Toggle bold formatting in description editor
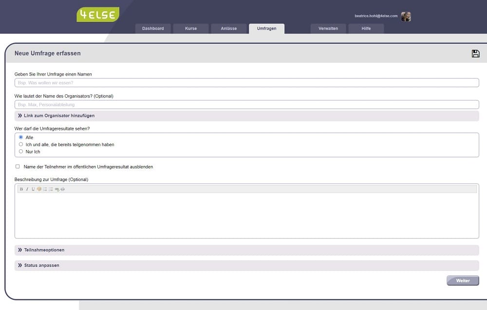Viewport: 487px width, 310px height. (x=21, y=189)
